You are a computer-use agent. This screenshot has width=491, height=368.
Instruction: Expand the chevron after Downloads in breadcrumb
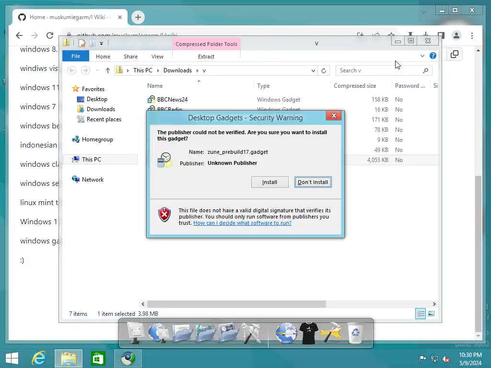[198, 71]
